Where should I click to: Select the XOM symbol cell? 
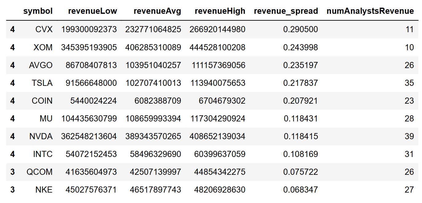[x=43, y=47]
